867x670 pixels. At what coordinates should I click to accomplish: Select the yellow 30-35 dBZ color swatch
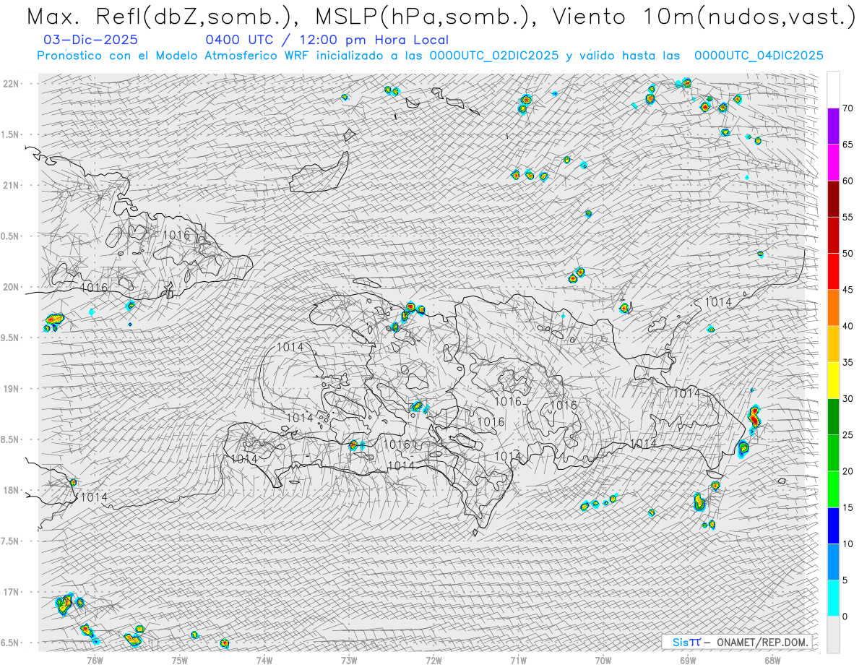tap(833, 380)
